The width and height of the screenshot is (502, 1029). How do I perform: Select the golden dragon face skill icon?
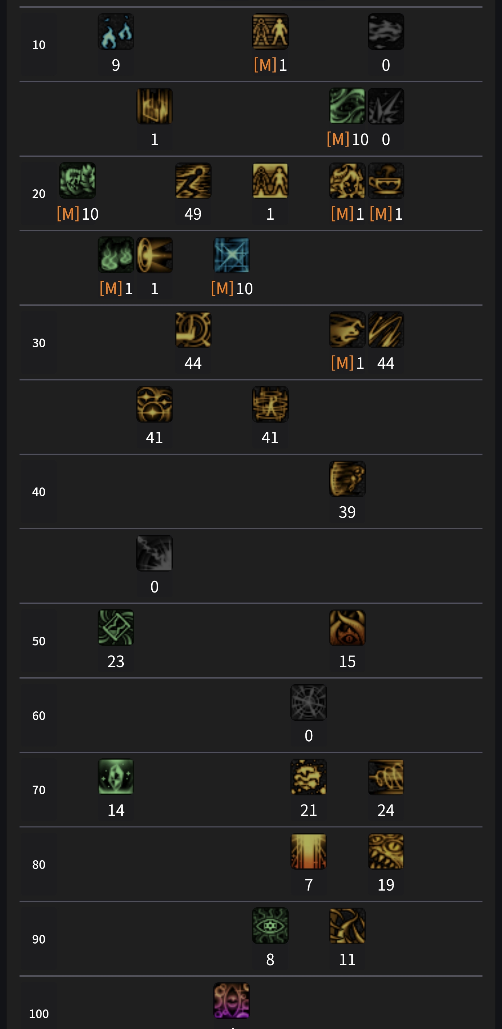pyautogui.click(x=386, y=851)
